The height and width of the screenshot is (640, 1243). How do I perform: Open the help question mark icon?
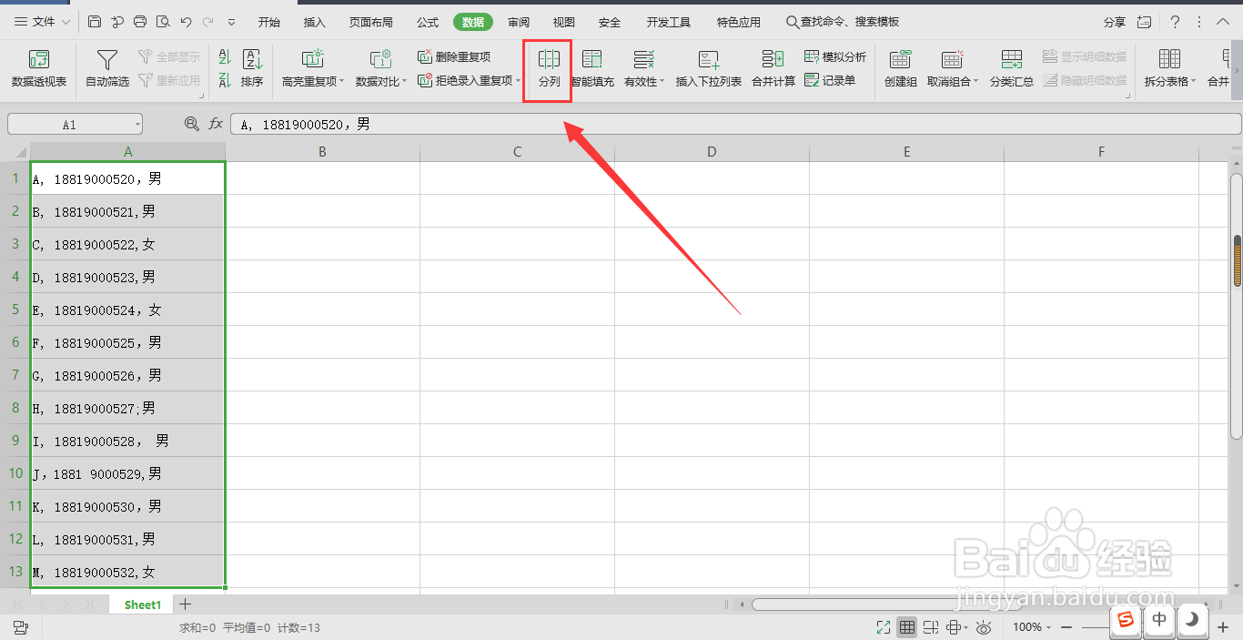point(1176,21)
